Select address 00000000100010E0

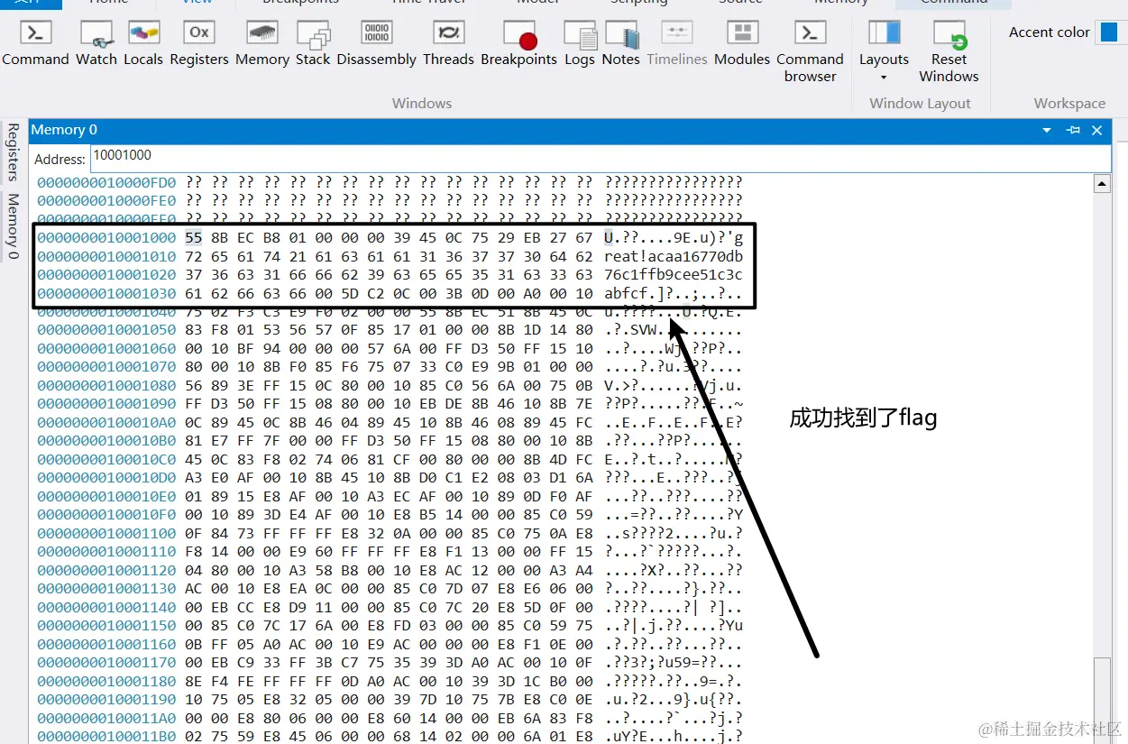click(x=106, y=497)
